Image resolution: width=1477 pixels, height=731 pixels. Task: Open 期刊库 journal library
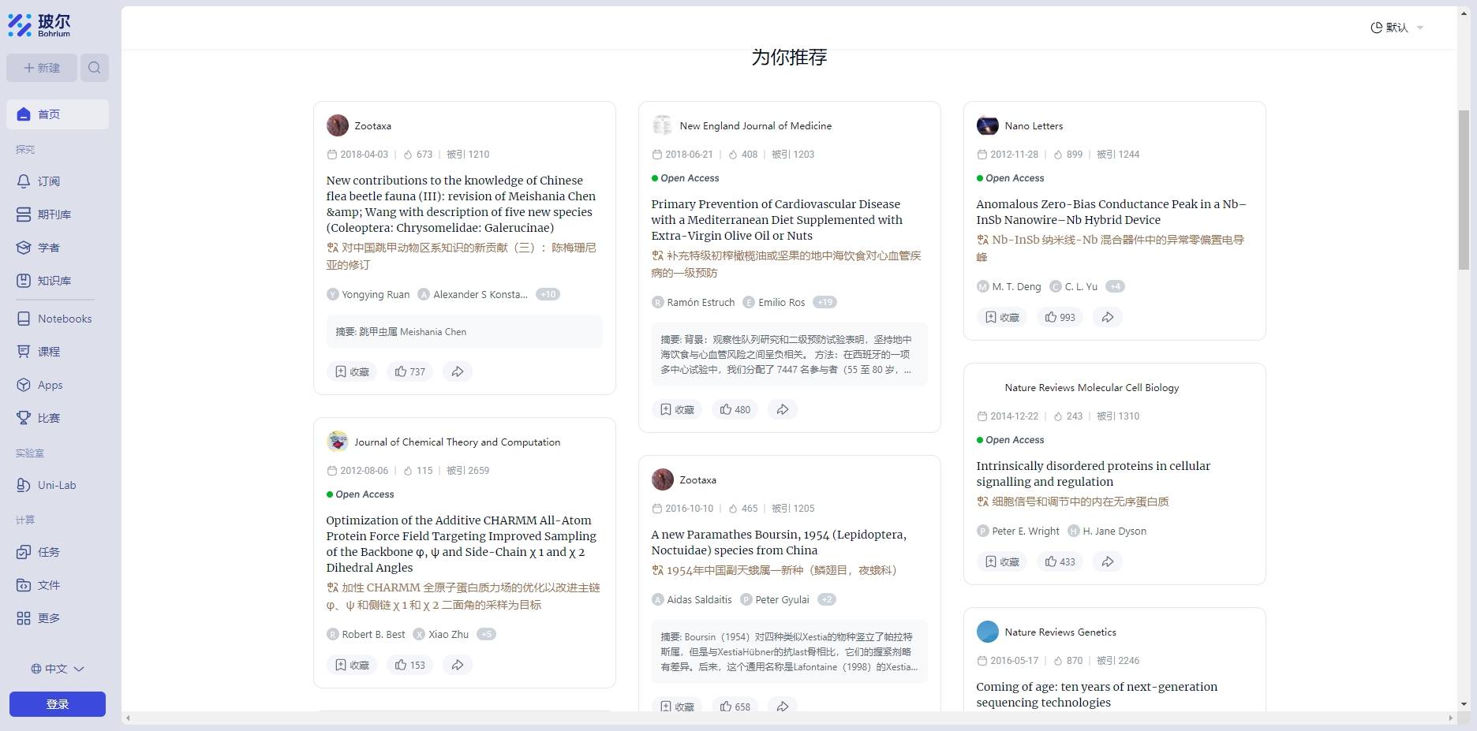tap(58, 214)
